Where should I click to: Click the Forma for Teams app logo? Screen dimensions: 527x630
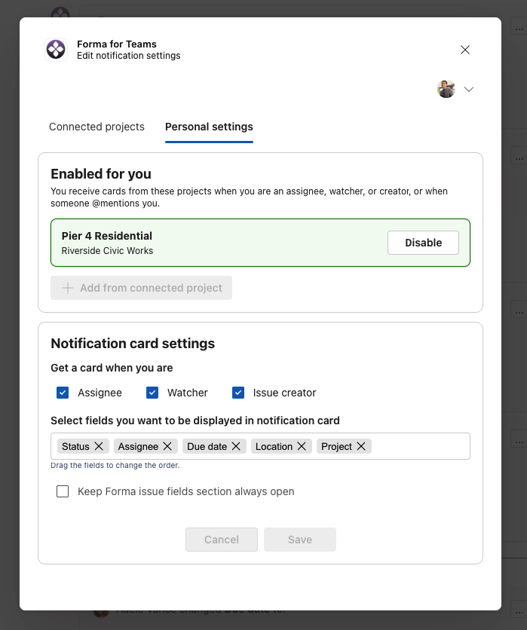point(56,50)
